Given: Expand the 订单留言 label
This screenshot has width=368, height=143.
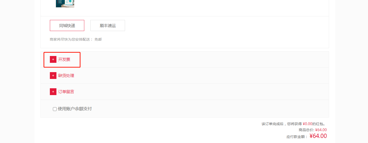Looking at the screenshot, I should point(66,92).
